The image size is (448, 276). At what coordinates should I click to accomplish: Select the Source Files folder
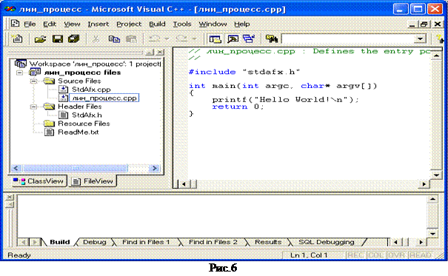click(x=79, y=81)
